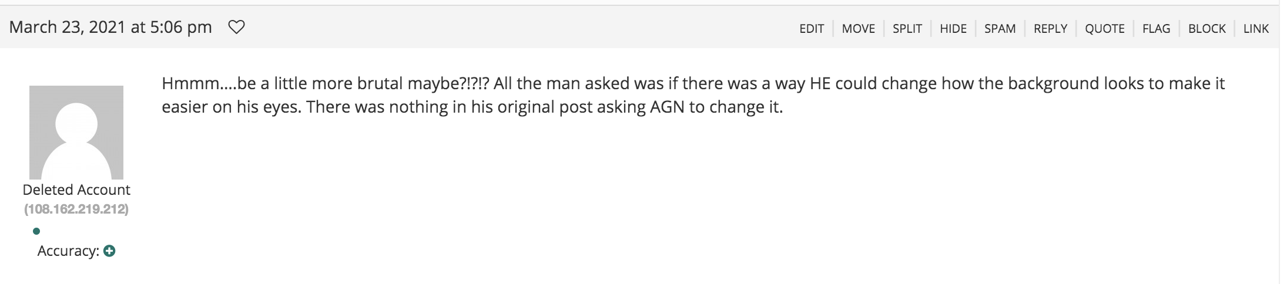Viewport: 1287px width, 284px height.
Task: Select QUOTE for this post
Action: [1105, 29]
